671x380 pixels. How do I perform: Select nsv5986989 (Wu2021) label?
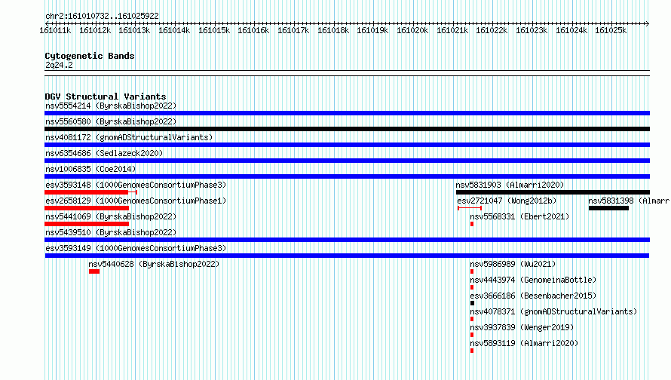click(513, 264)
